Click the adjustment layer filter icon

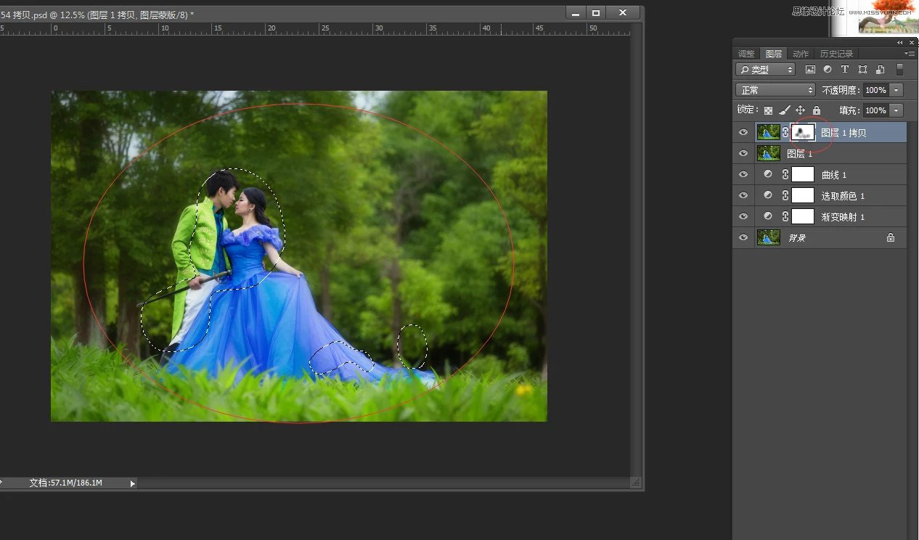pos(828,70)
